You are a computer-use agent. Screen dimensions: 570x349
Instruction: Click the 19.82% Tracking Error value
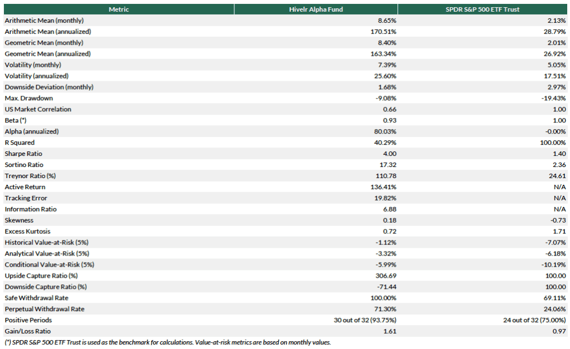pos(385,198)
